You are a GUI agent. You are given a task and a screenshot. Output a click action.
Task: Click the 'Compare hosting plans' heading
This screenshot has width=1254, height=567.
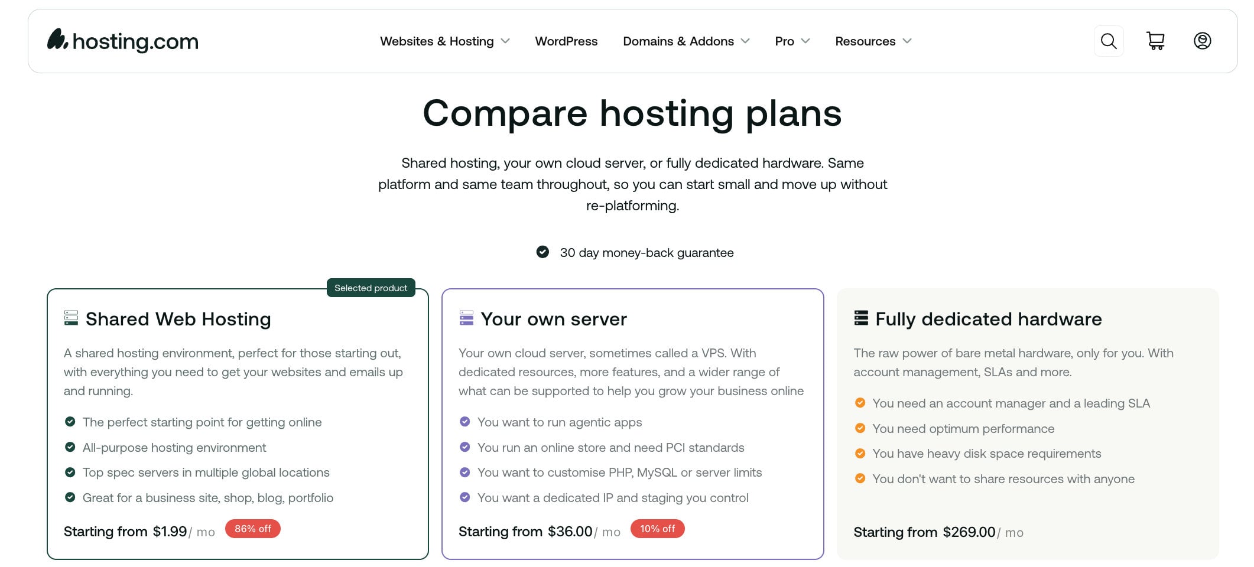[x=632, y=113]
